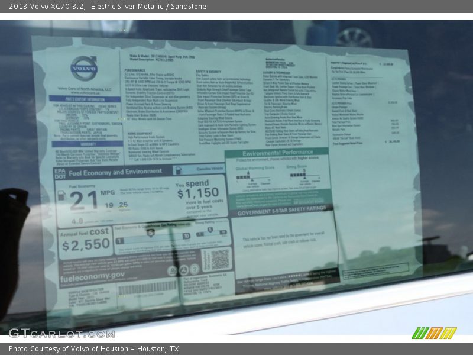Click the 'WARRANTY' blue bar
The height and width of the screenshot is (355, 473).
[x=88, y=144]
